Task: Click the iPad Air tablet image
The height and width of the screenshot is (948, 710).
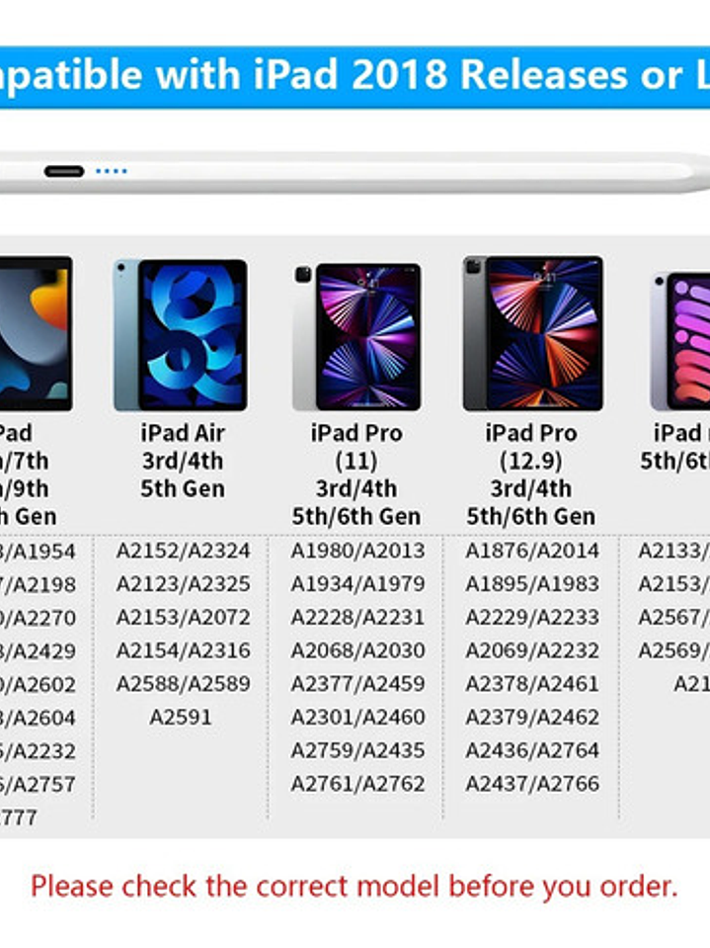Action: click(x=180, y=335)
